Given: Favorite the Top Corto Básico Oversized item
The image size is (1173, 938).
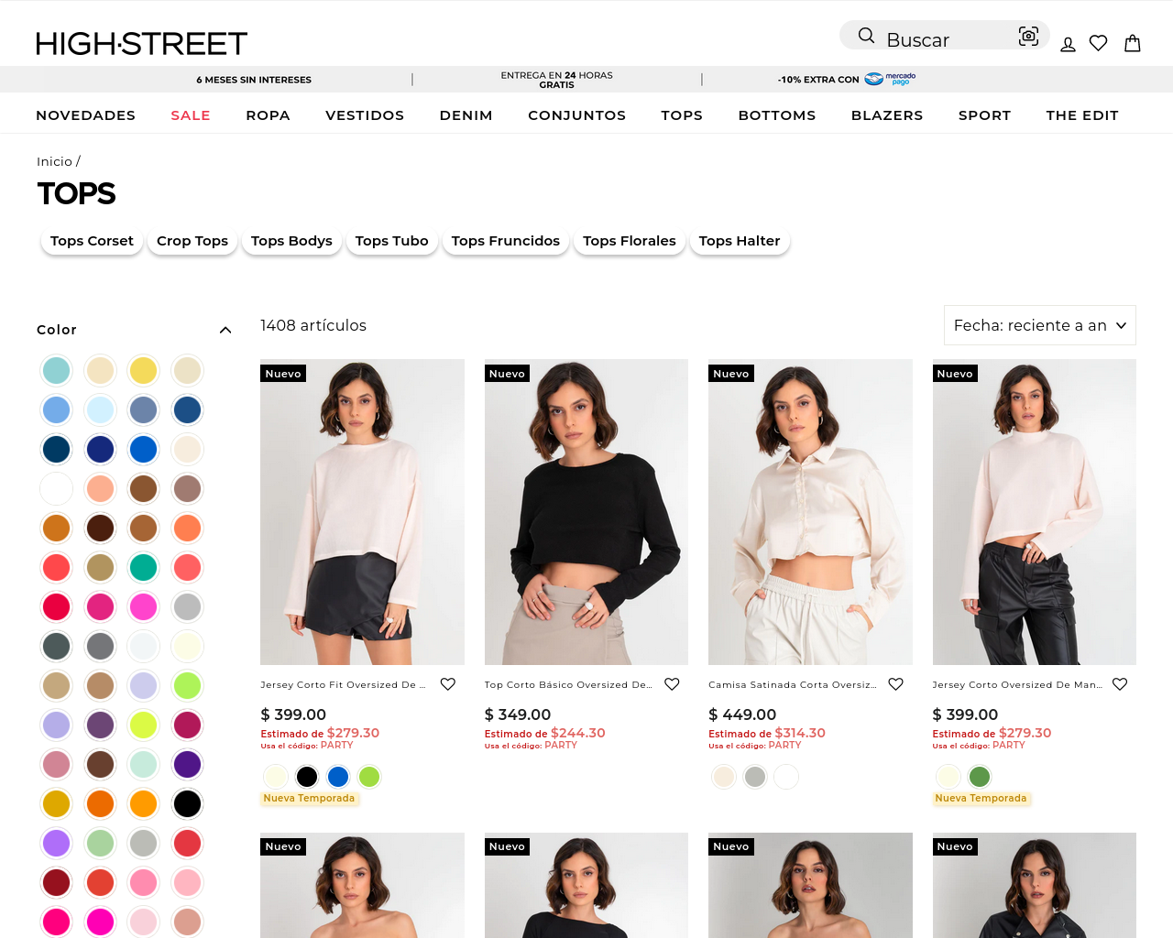Looking at the screenshot, I should 672,684.
